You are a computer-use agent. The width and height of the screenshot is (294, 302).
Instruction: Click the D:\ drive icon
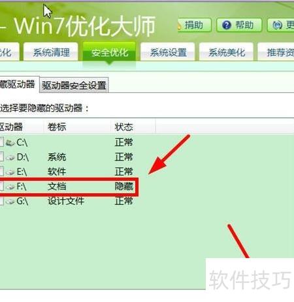tap(10, 157)
